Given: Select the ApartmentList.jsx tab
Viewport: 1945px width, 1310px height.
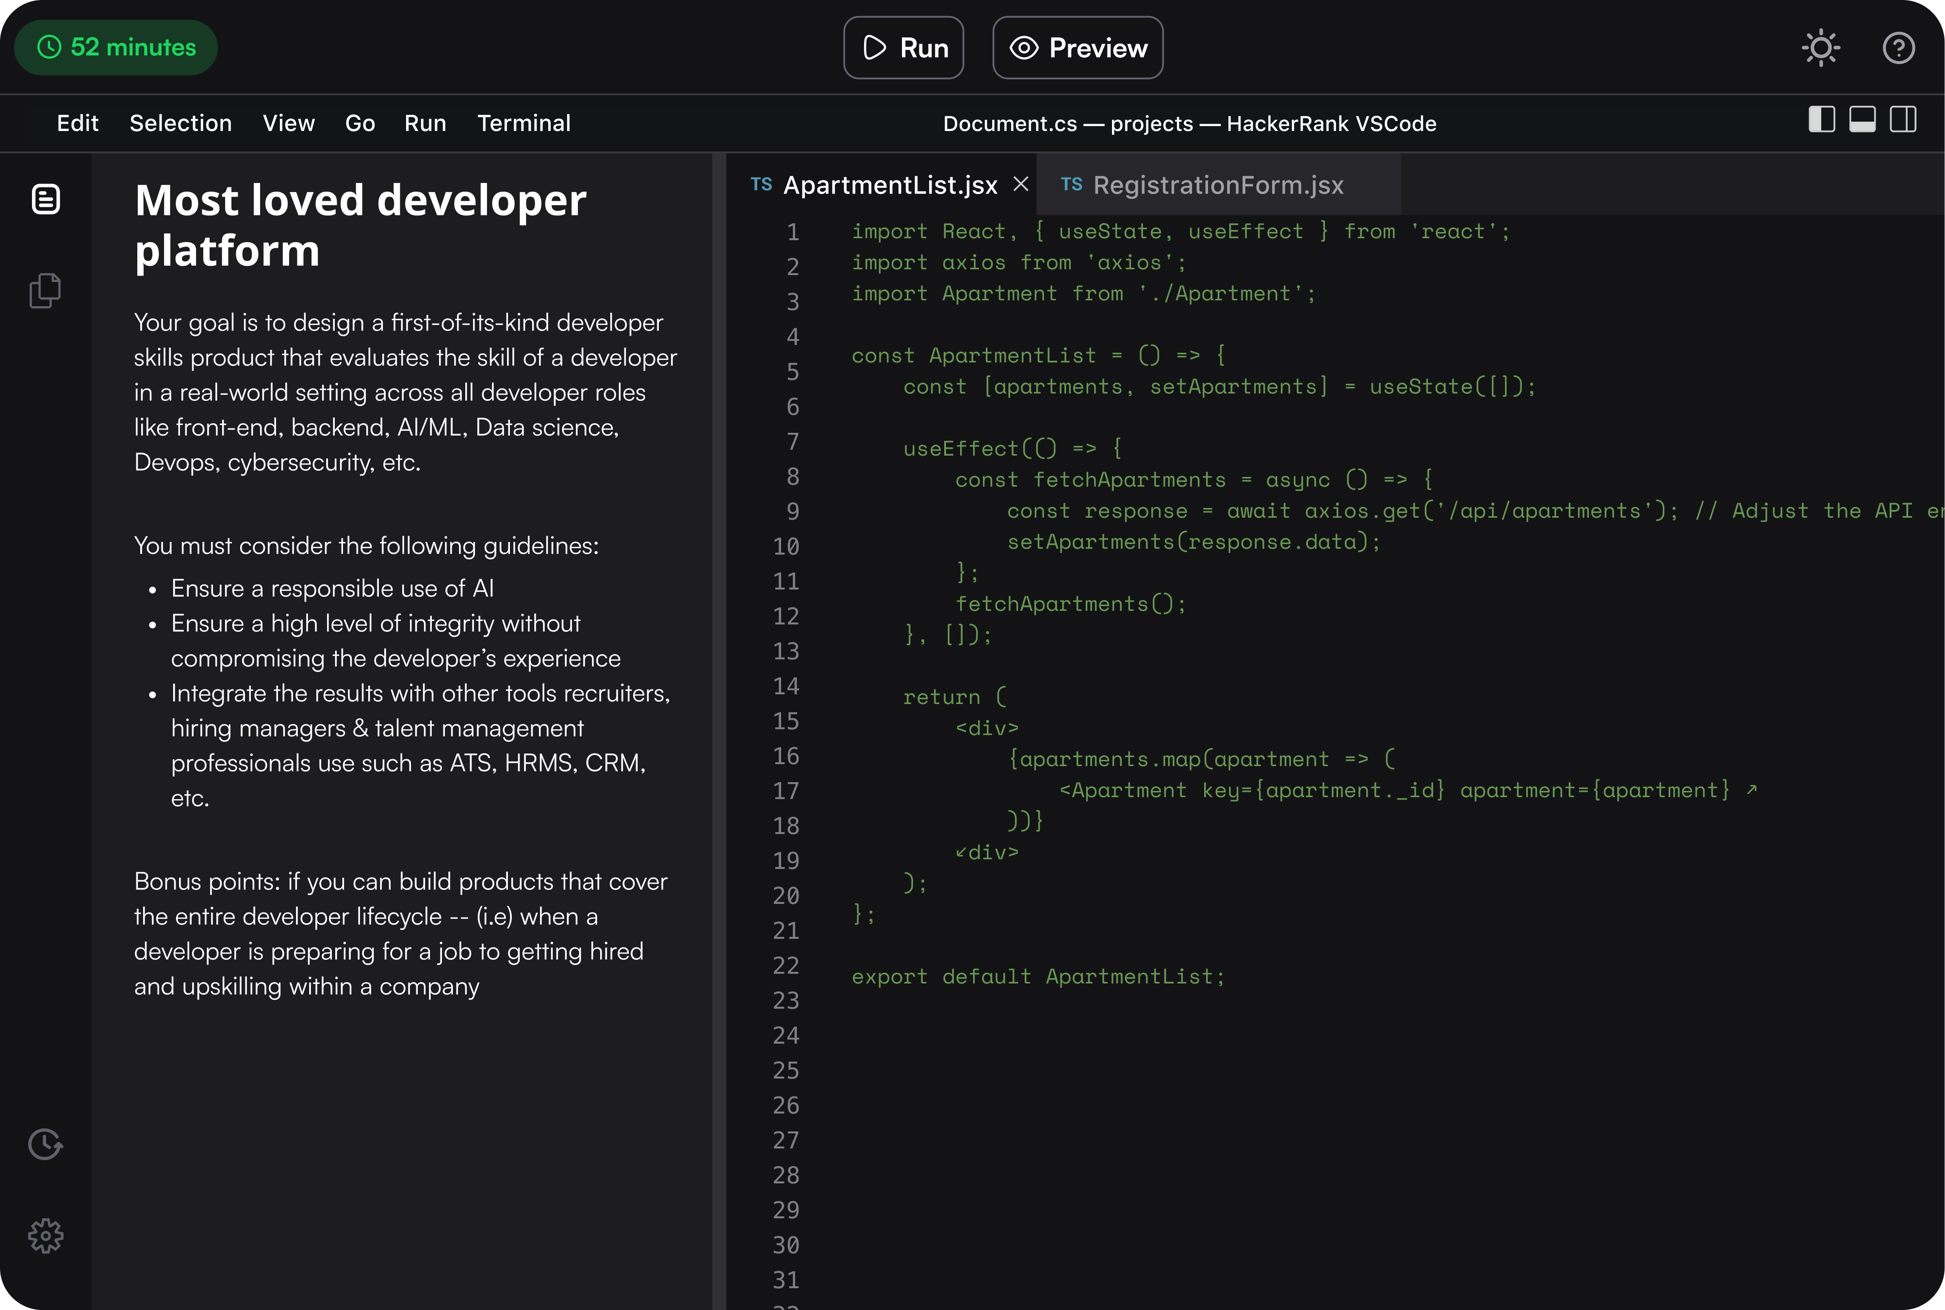Looking at the screenshot, I should [x=889, y=185].
